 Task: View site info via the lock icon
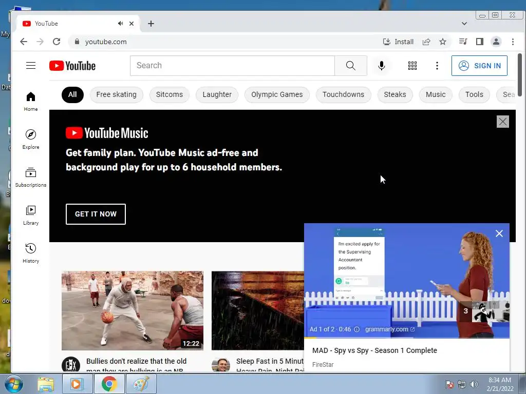pyautogui.click(x=77, y=42)
